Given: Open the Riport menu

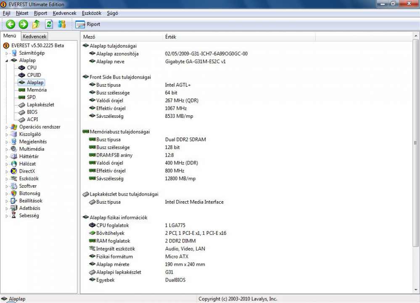Looking at the screenshot, I should pos(40,13).
